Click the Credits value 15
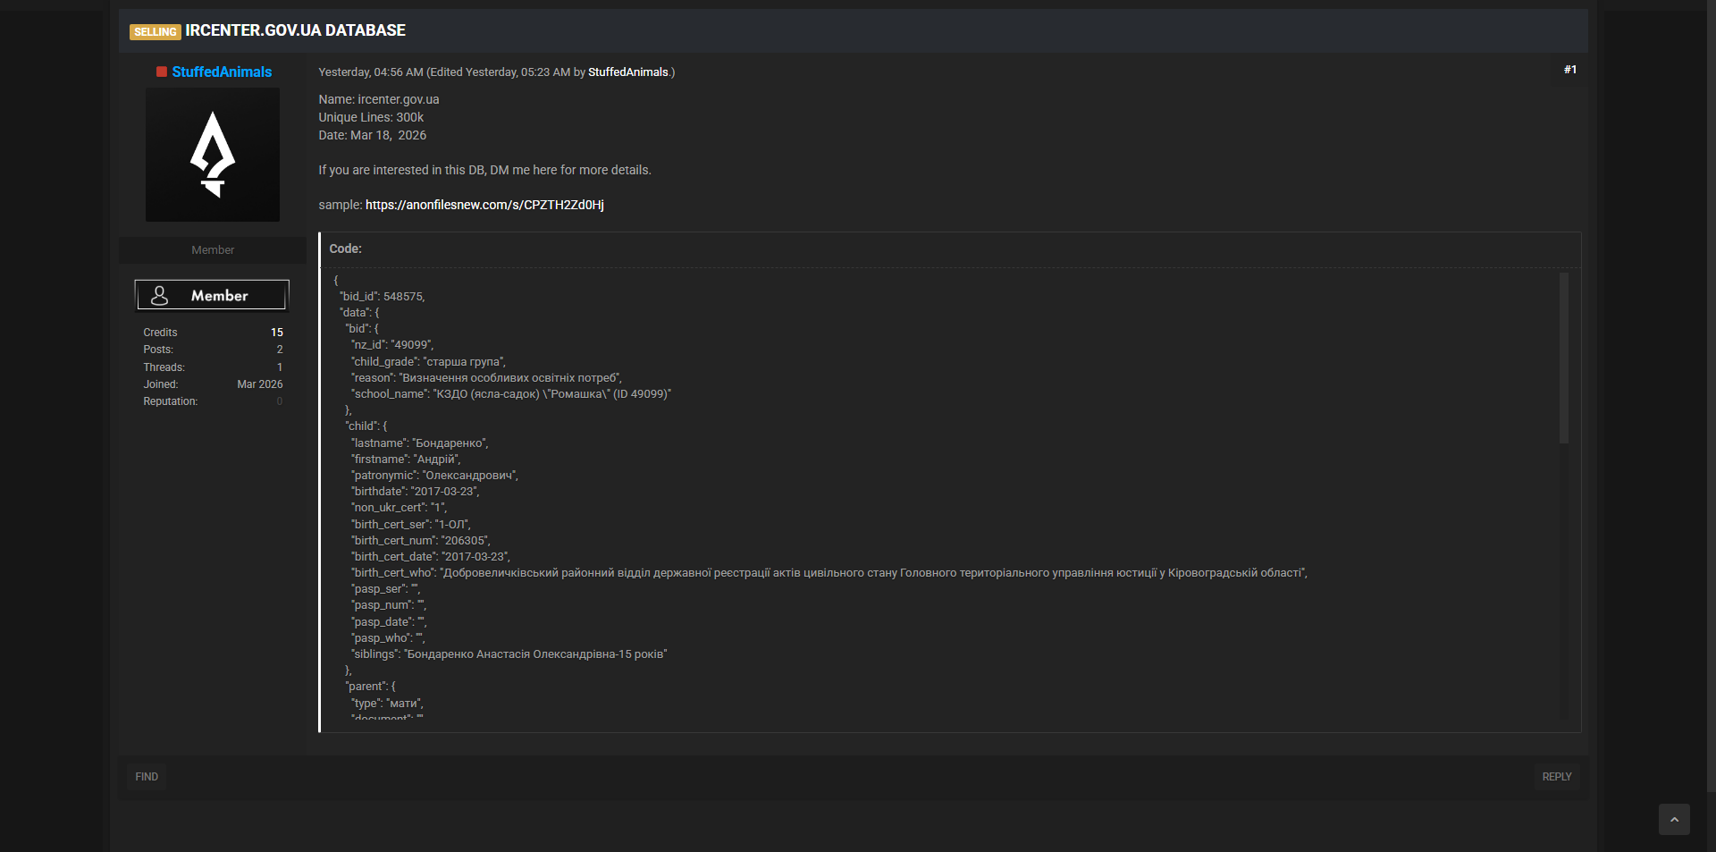This screenshot has width=1716, height=852. click(x=276, y=333)
